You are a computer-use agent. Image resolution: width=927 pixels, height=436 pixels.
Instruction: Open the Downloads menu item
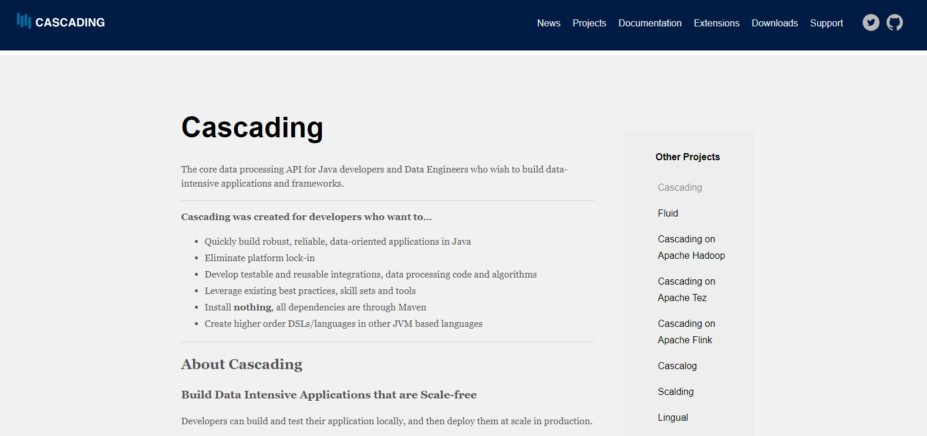[775, 23]
